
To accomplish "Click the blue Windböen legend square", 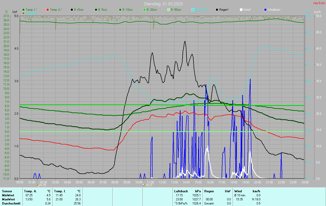I will pos(265,10).
